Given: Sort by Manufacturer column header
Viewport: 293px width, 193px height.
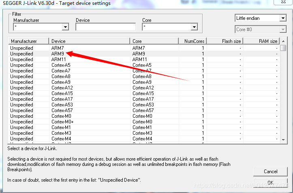Looking at the screenshot, I should 29,41.
